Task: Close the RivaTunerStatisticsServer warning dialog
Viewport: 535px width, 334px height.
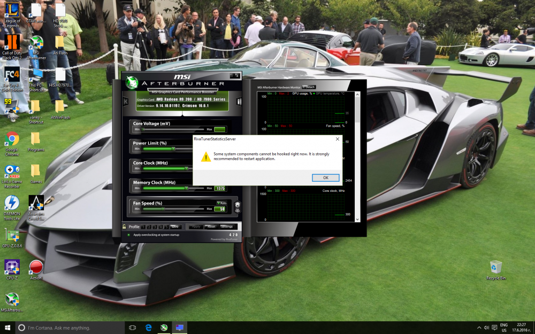Action: click(x=337, y=139)
